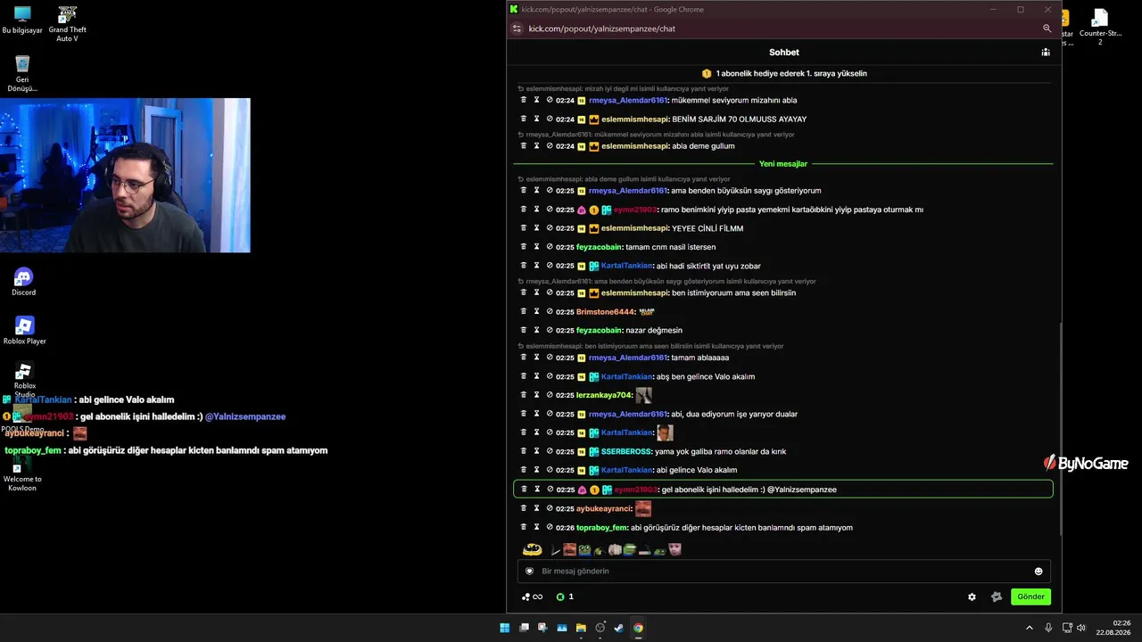
Task: Open Chrome page search magnifier icon
Action: point(1047,29)
